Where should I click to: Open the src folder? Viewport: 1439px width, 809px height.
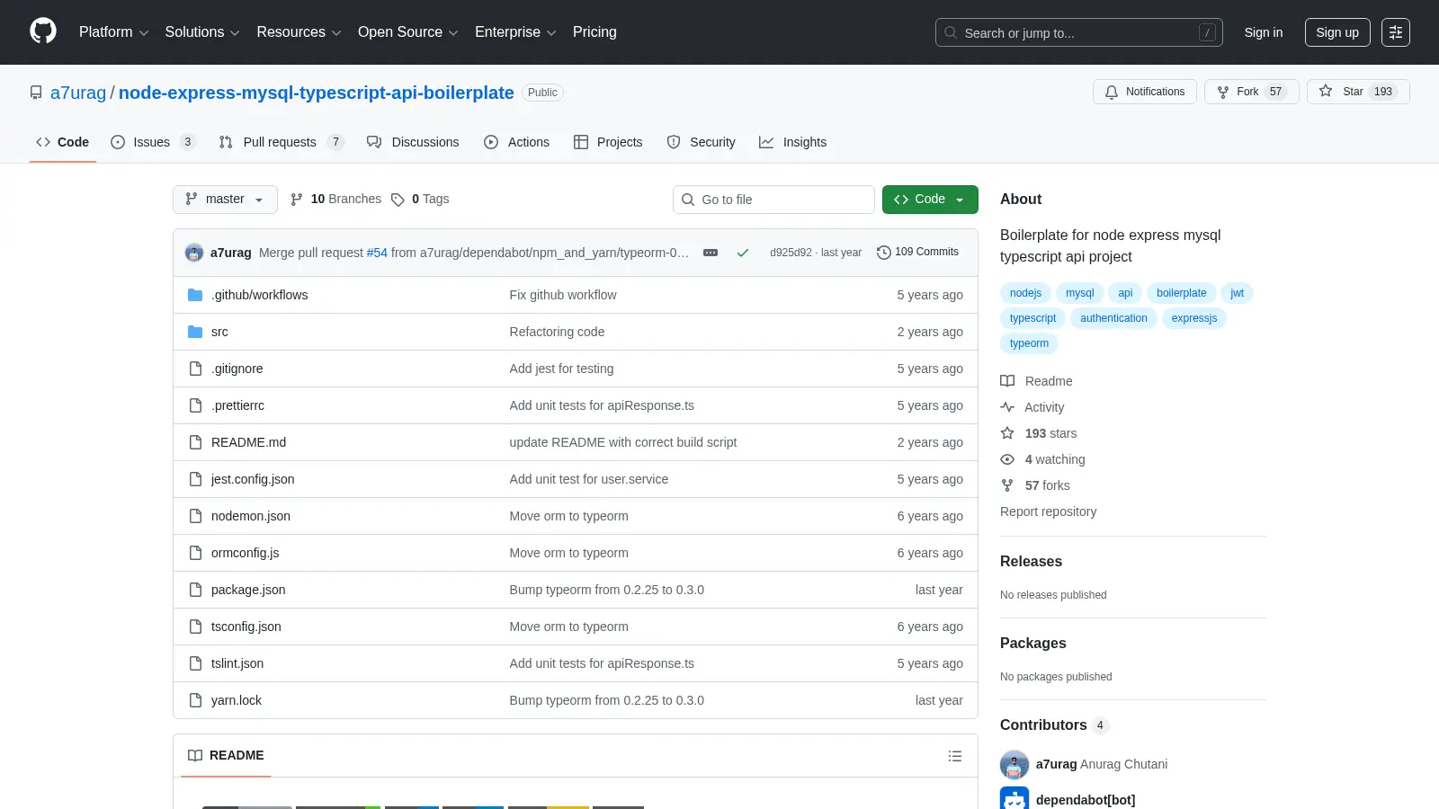(219, 332)
